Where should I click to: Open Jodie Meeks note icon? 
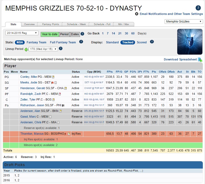56,83
